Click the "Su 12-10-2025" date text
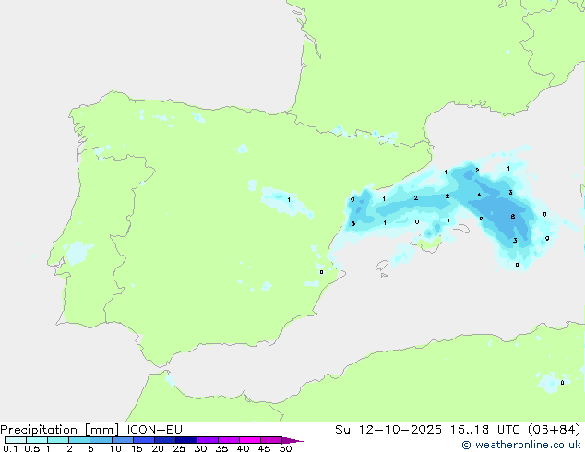The width and height of the screenshot is (585, 452). 388,429
